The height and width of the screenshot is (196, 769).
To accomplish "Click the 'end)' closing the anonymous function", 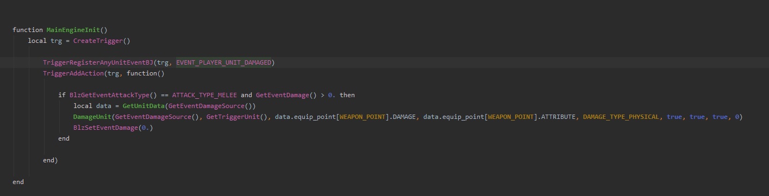I will [51, 160].
